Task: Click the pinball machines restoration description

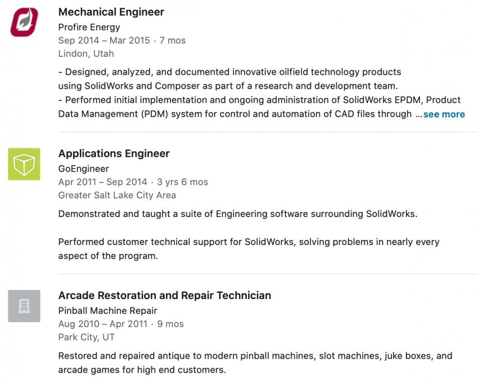Action: coord(255,363)
